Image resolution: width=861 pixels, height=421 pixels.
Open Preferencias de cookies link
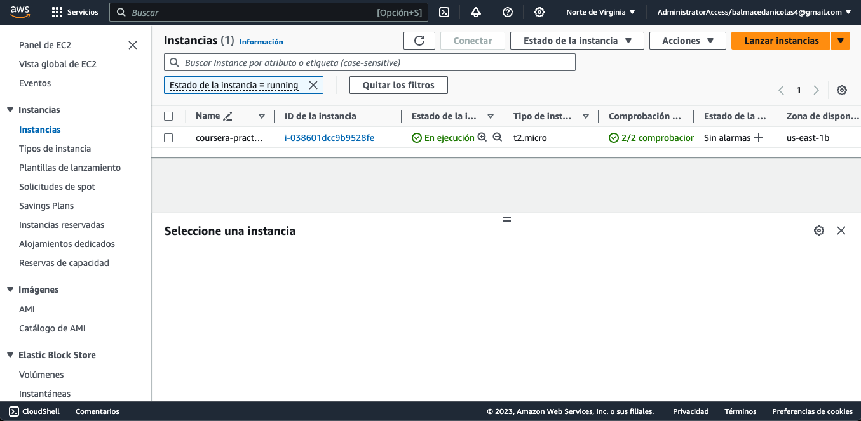812,411
